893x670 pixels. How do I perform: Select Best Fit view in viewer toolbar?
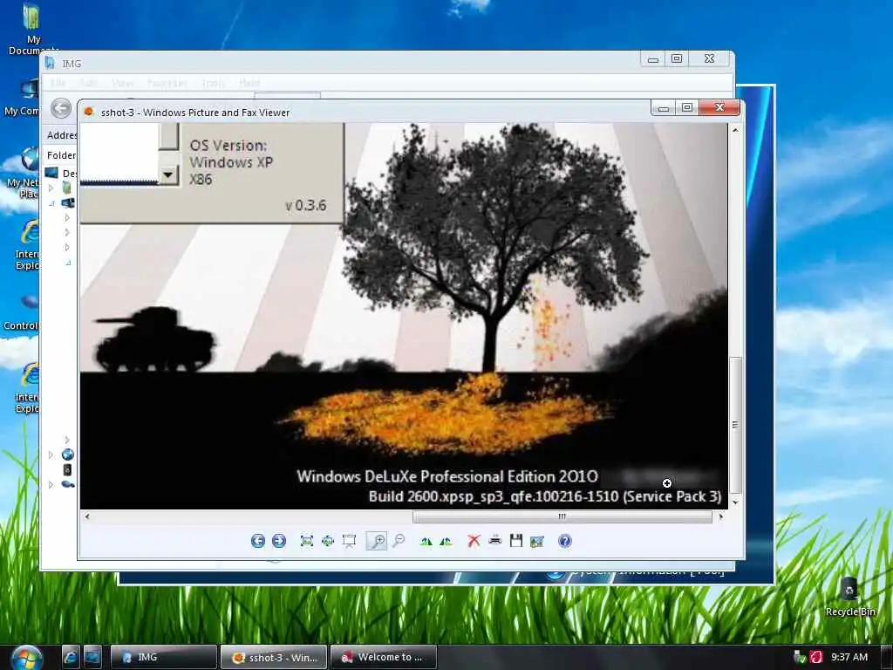point(306,541)
